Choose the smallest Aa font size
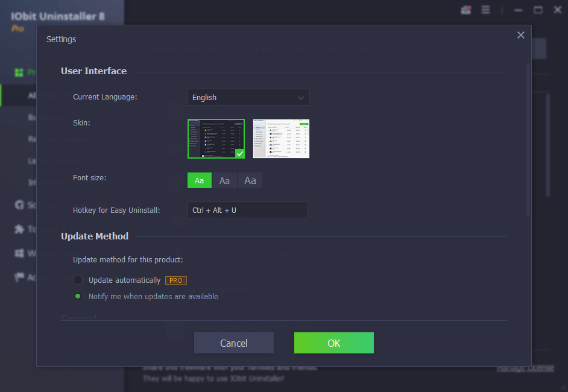 (199, 180)
